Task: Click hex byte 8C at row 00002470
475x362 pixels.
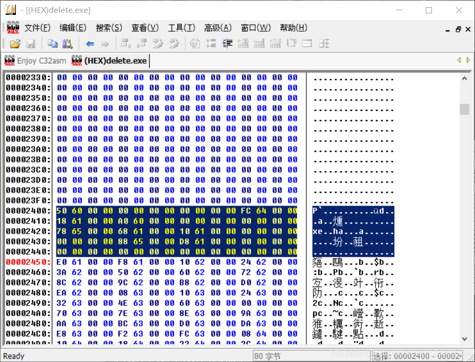Action: coord(61,283)
